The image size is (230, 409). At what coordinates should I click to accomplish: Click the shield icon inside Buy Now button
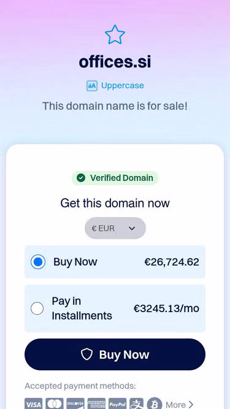86,354
